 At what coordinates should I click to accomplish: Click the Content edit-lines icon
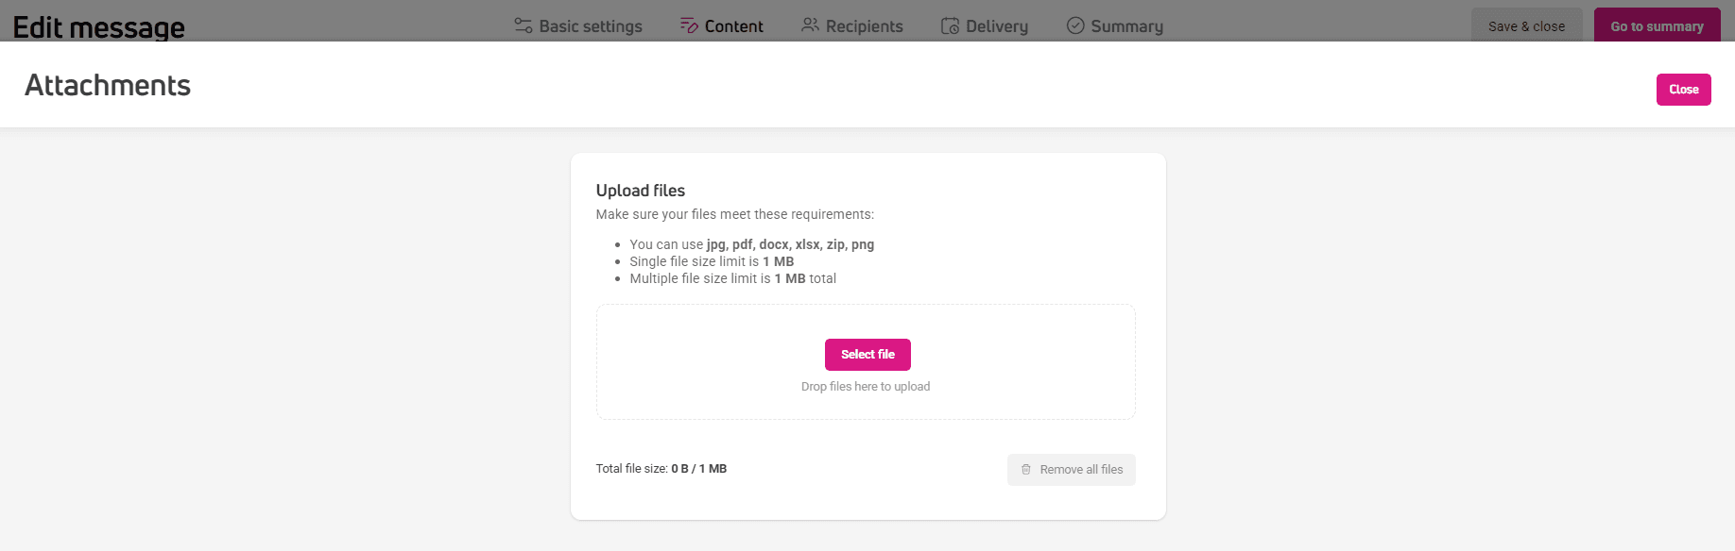pyautogui.click(x=689, y=25)
